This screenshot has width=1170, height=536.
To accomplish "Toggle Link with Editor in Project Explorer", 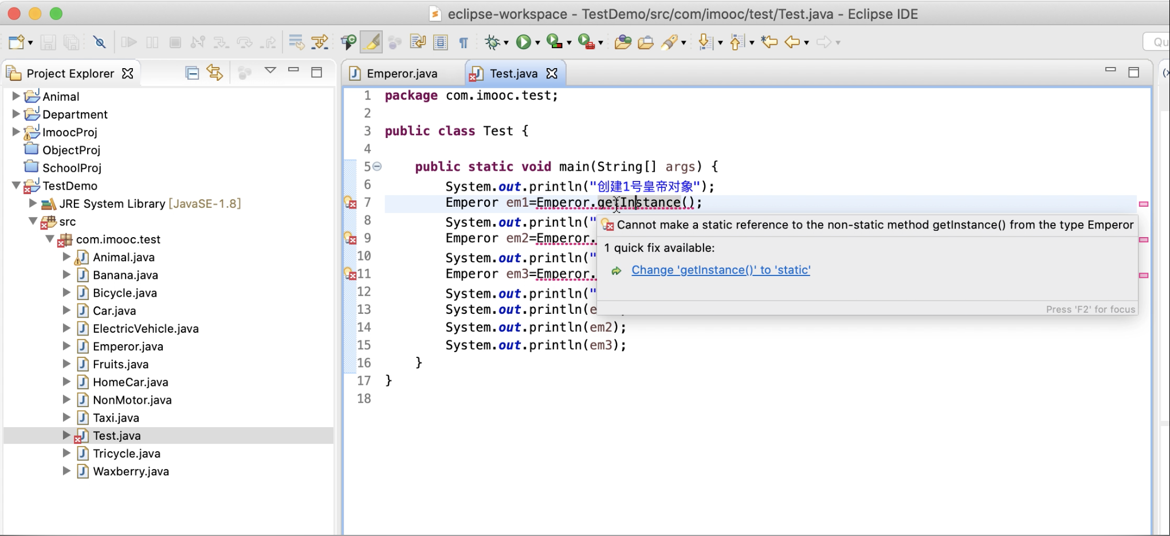I will (x=215, y=73).
